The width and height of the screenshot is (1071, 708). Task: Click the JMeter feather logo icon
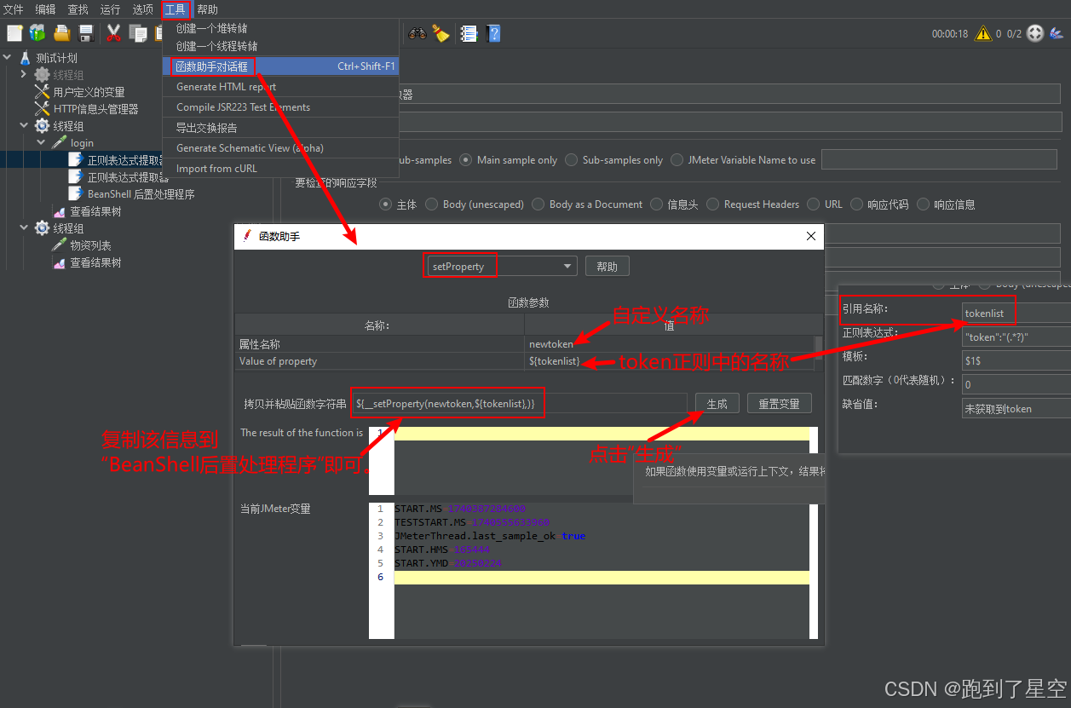[1057, 34]
